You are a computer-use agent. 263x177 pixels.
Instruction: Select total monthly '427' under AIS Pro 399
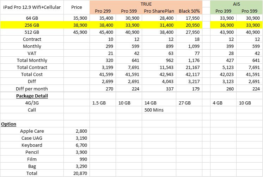pos(223,60)
